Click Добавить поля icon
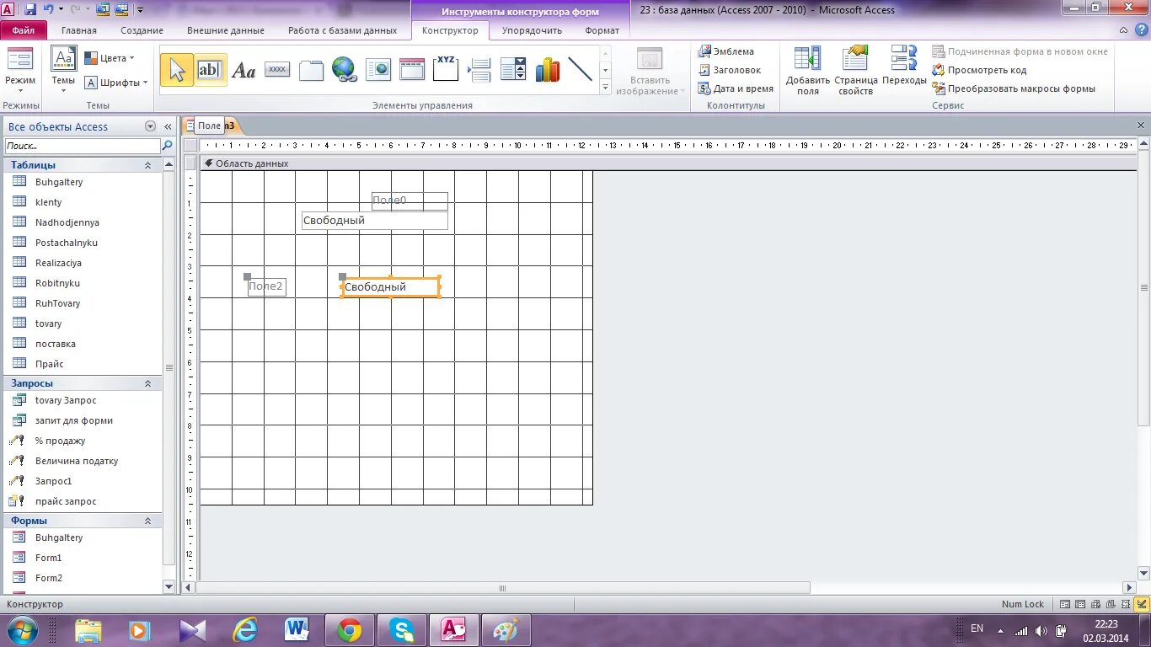Screen dimensions: 1151x647 click(x=808, y=70)
